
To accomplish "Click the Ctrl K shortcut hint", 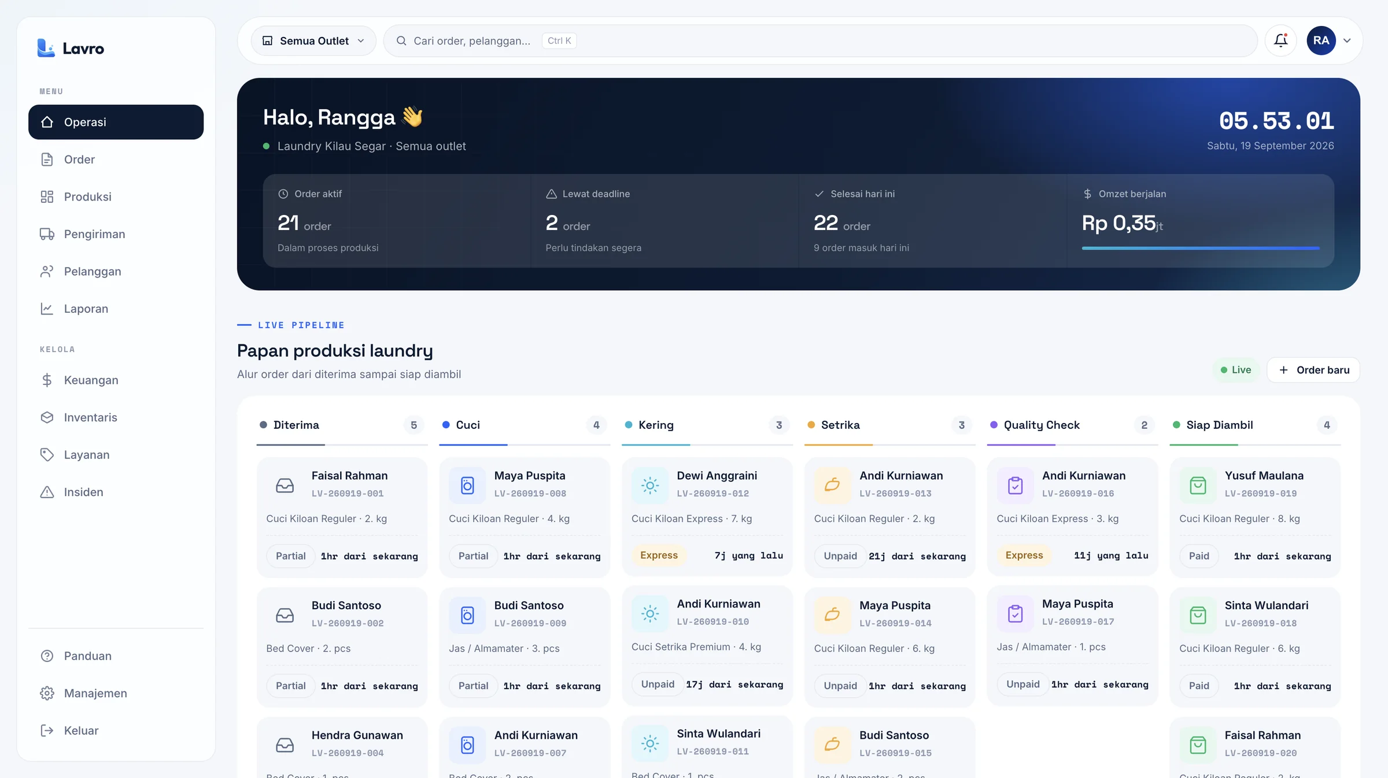I will [559, 40].
